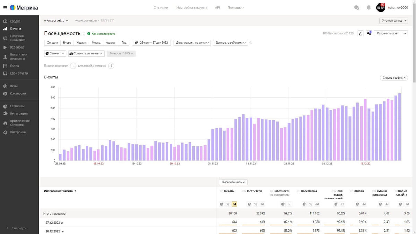The image size is (416, 234).
Task: Toggle bar chart for Посетители column
Action: tap(262, 204)
